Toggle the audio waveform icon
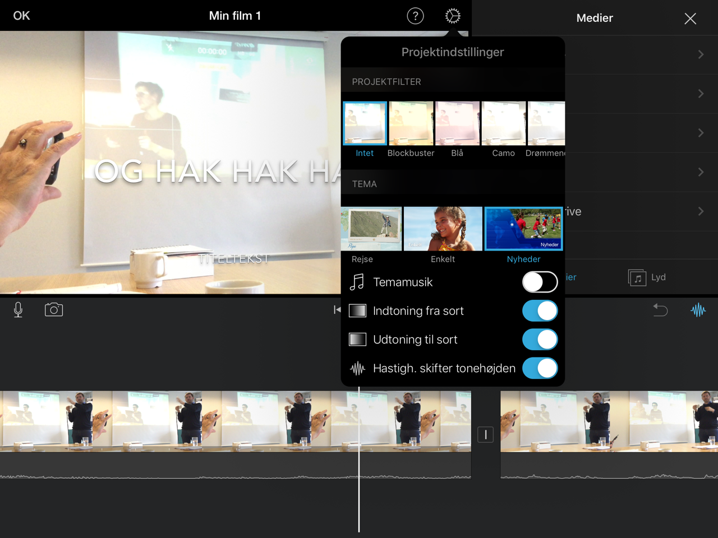The image size is (718, 538). coord(698,310)
